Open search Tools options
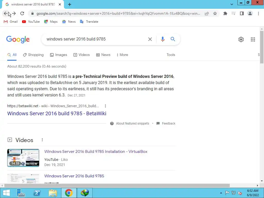The width and height of the screenshot is (264, 198). [x=171, y=55]
